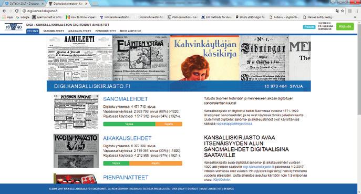The height and width of the screenshot is (194, 361).
Task: Click orange Rajattu bar under Sanomalehdet
Action: tap(169, 124)
